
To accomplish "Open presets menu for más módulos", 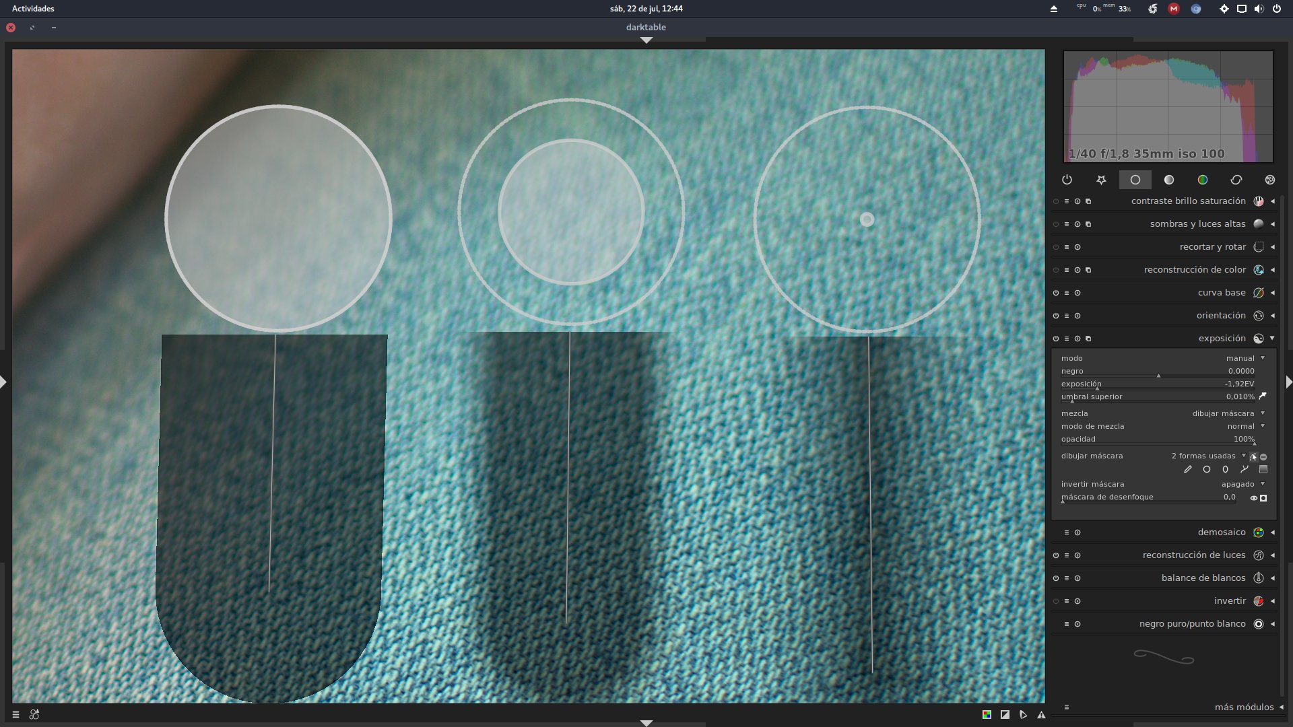I will click(1067, 707).
